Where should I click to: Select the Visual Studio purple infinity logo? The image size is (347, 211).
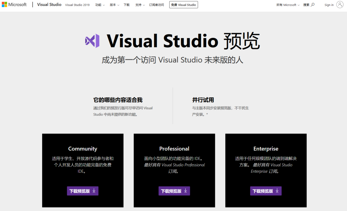click(92, 41)
